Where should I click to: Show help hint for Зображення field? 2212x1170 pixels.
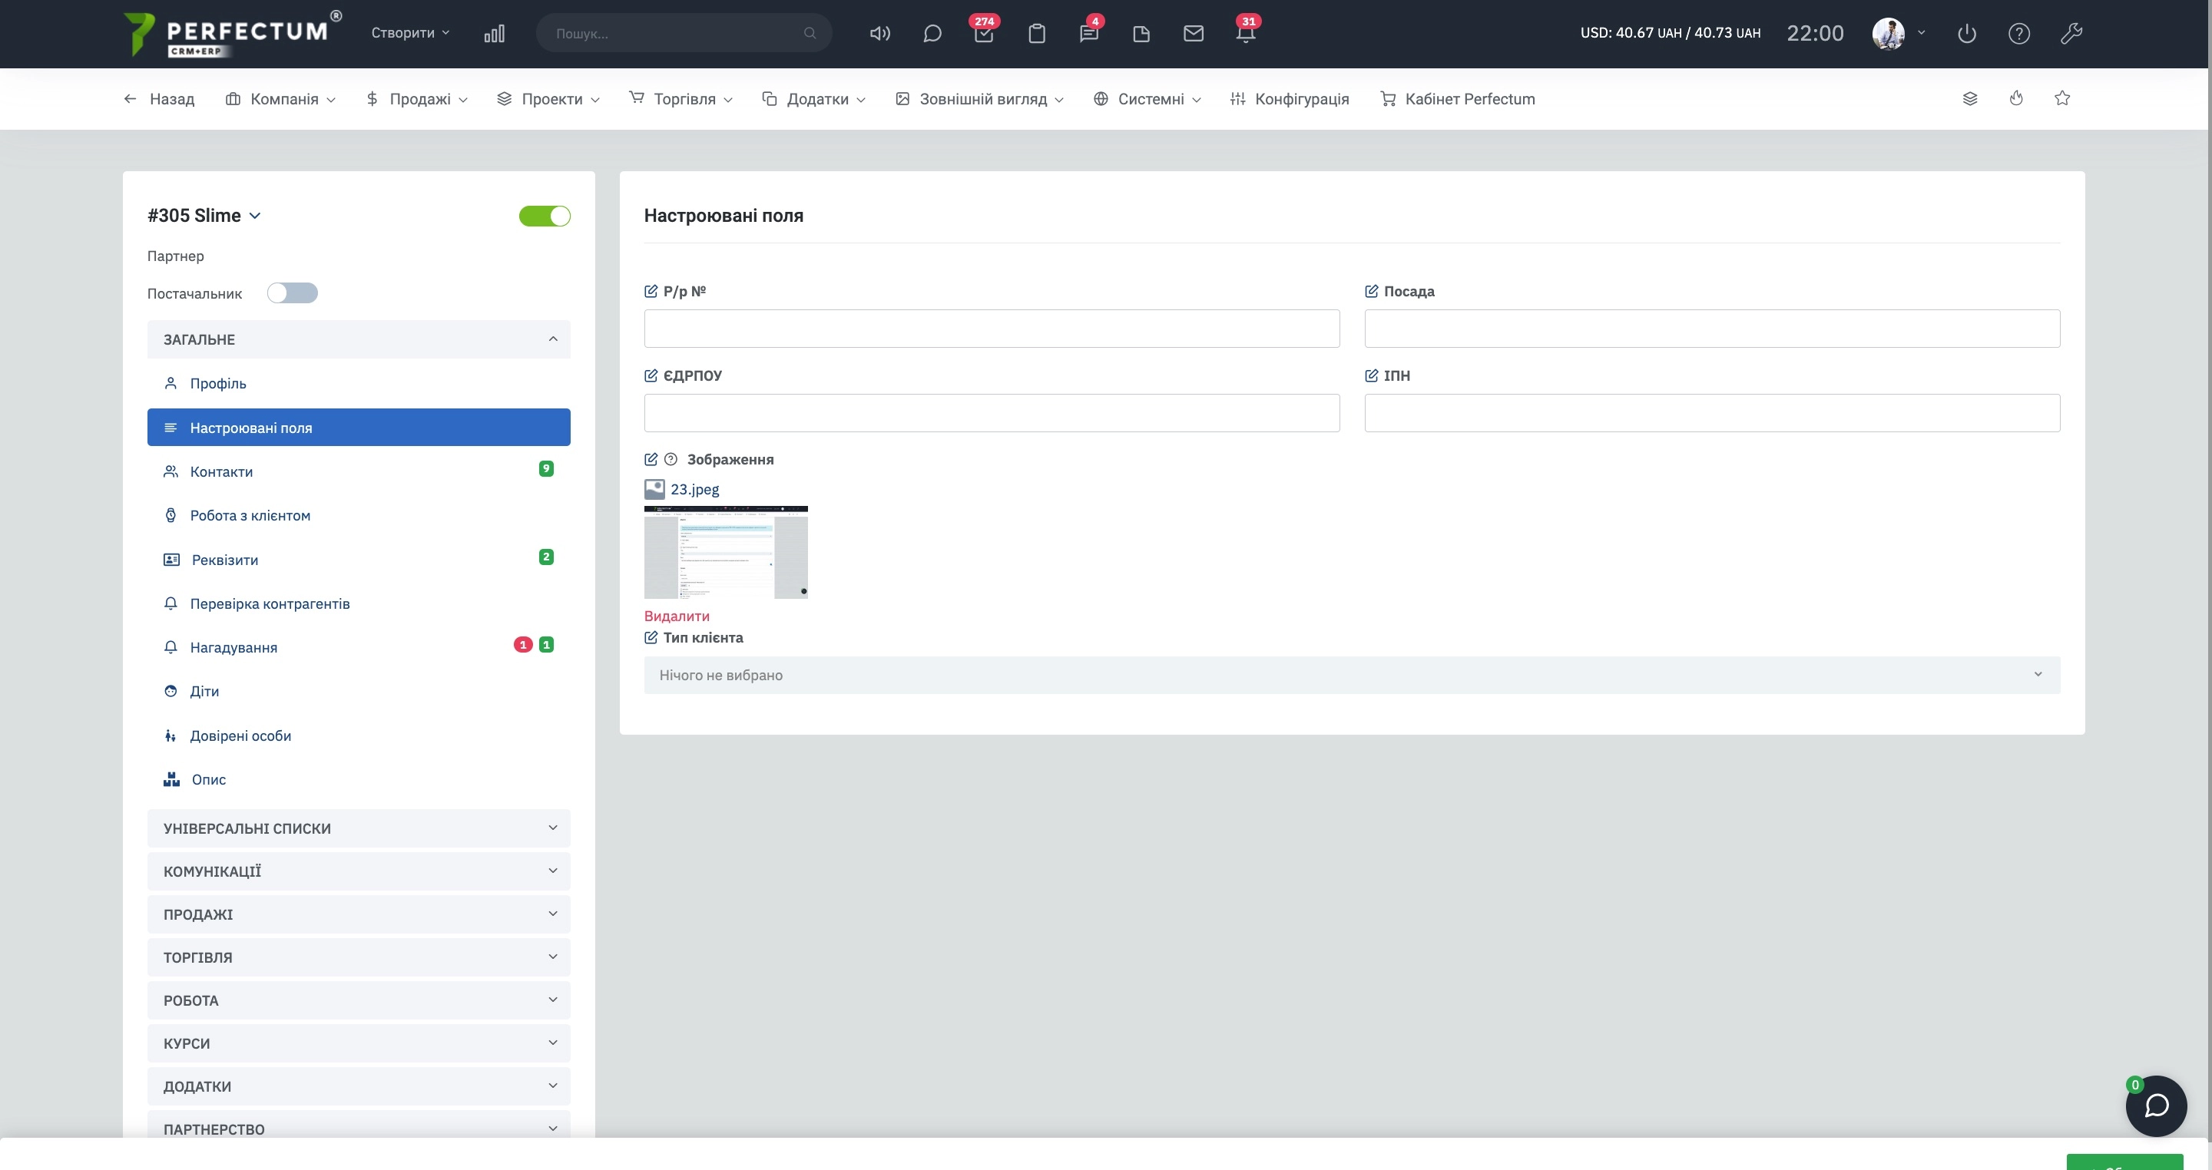(671, 459)
